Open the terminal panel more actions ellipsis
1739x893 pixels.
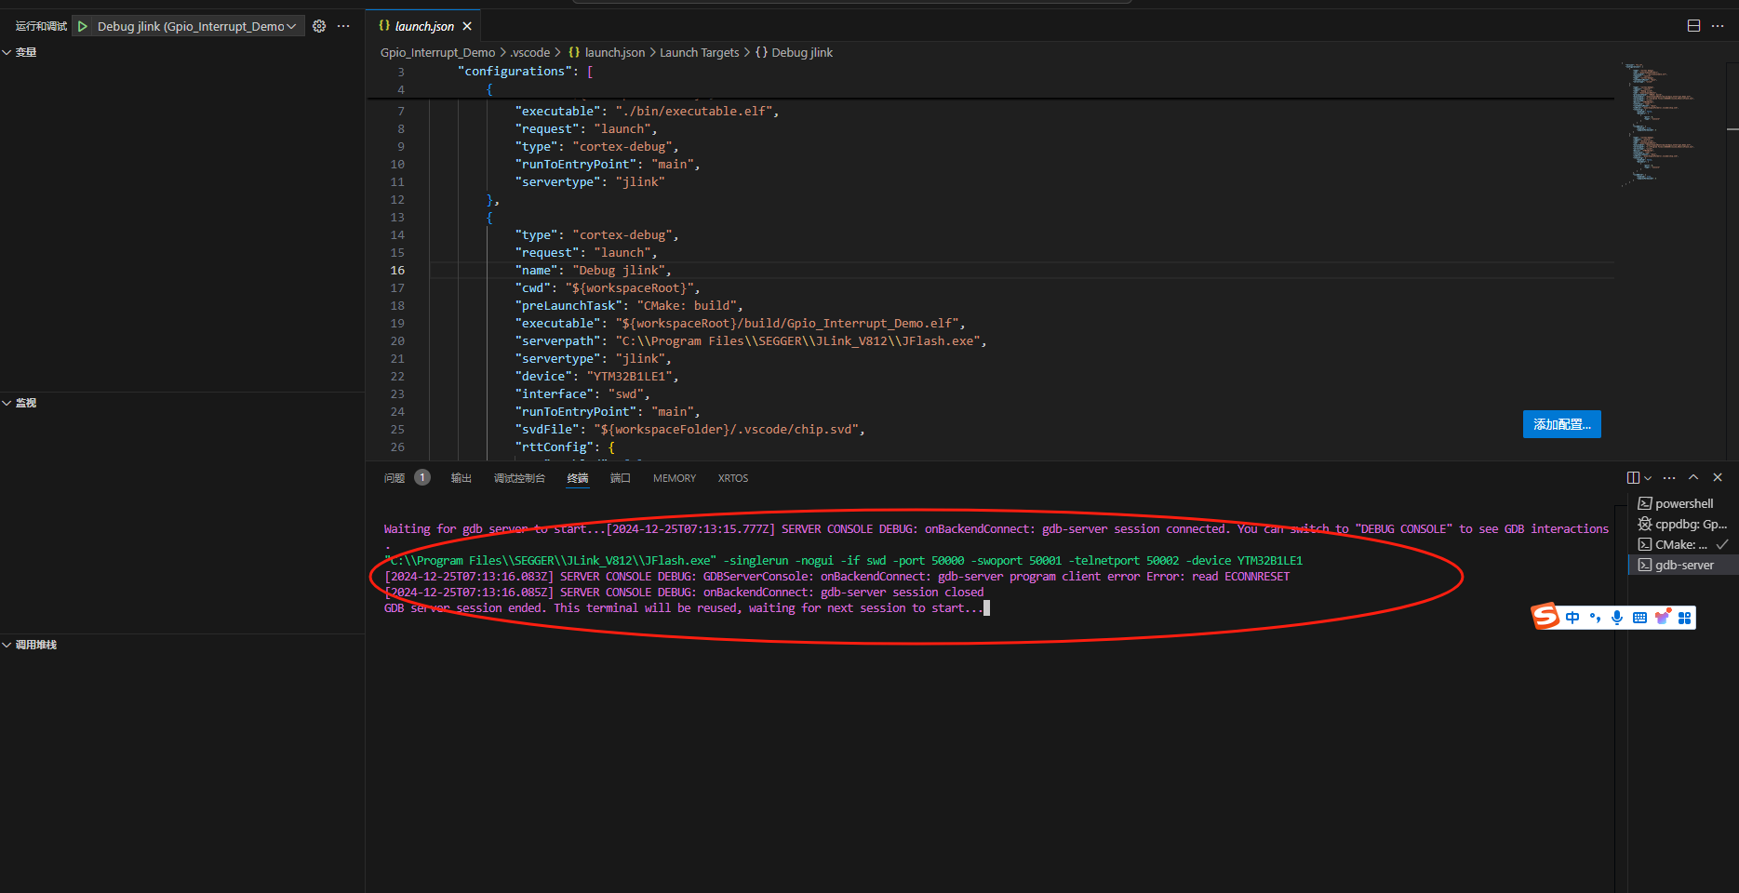coord(1669,477)
